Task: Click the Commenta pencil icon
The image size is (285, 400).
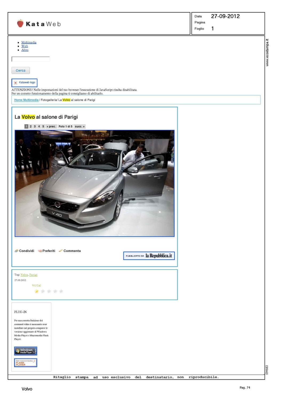Action: click(61, 251)
